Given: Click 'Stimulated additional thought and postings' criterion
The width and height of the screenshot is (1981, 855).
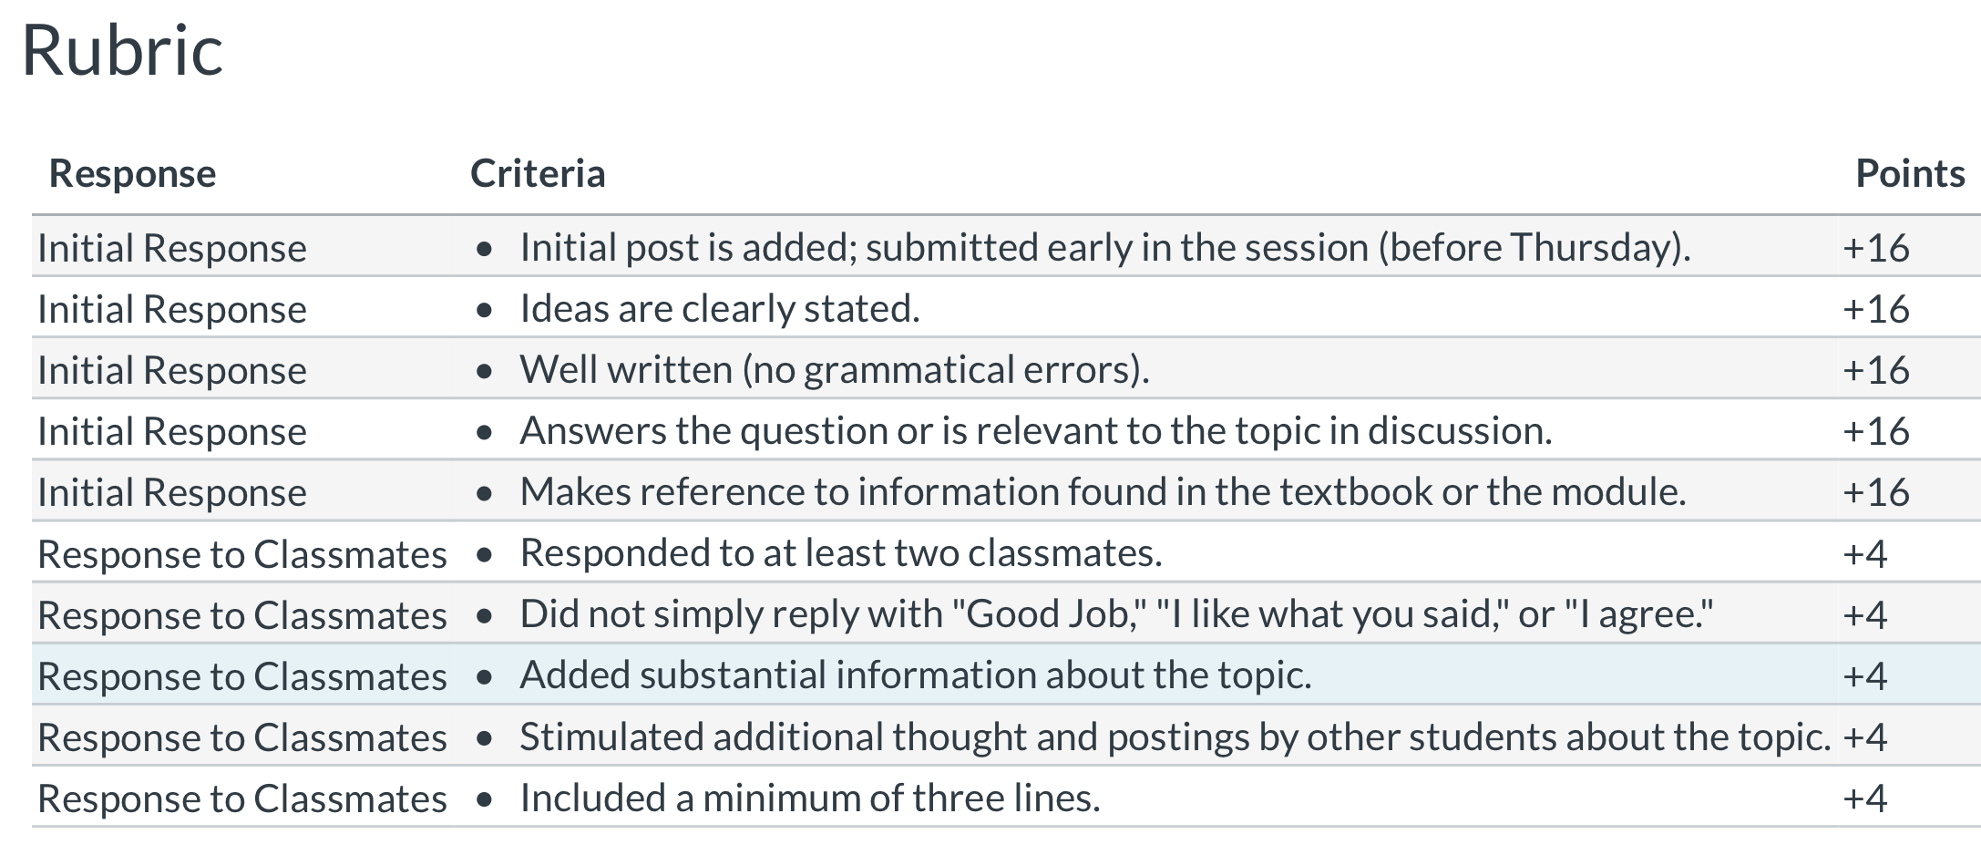Looking at the screenshot, I should coord(1175,737).
